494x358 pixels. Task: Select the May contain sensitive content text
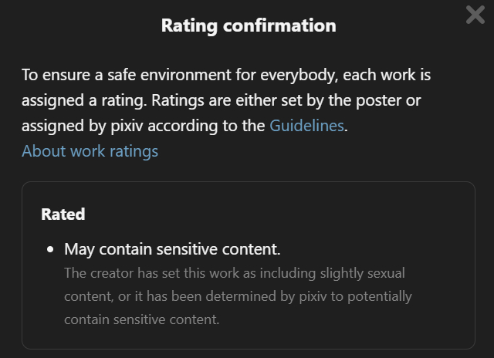click(172, 250)
